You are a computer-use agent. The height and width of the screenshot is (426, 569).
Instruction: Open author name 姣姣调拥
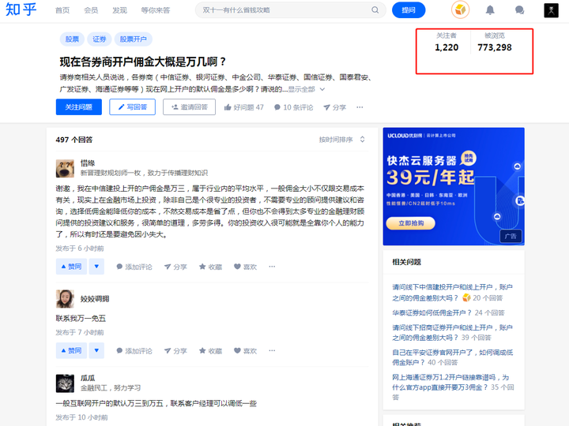(x=95, y=299)
